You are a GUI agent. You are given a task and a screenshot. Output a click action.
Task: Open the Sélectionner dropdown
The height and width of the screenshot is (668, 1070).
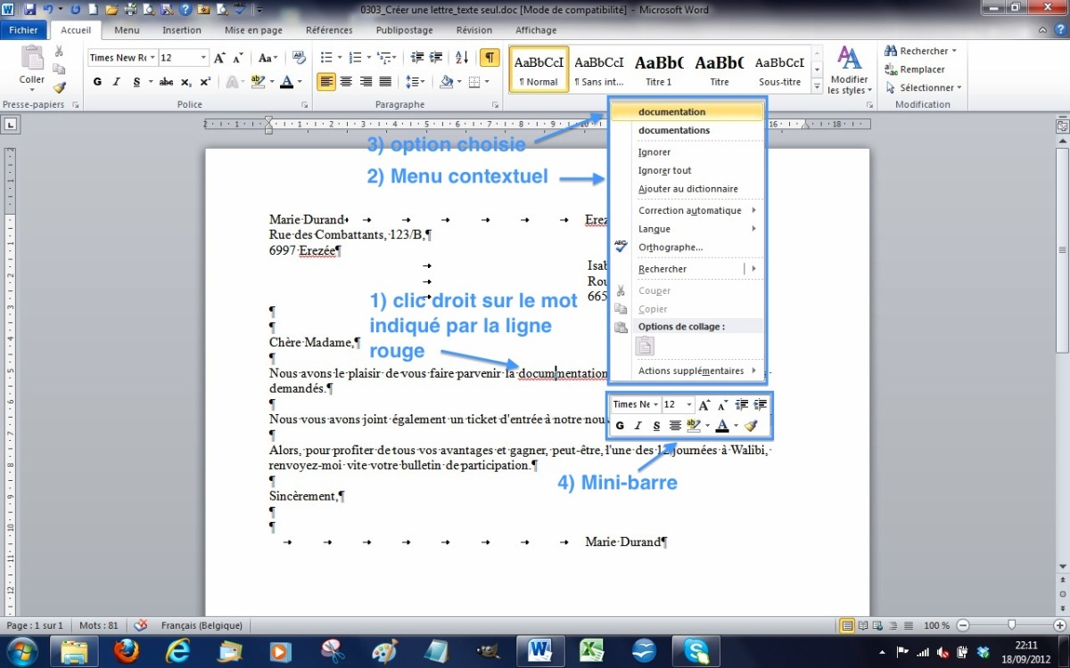[923, 87]
